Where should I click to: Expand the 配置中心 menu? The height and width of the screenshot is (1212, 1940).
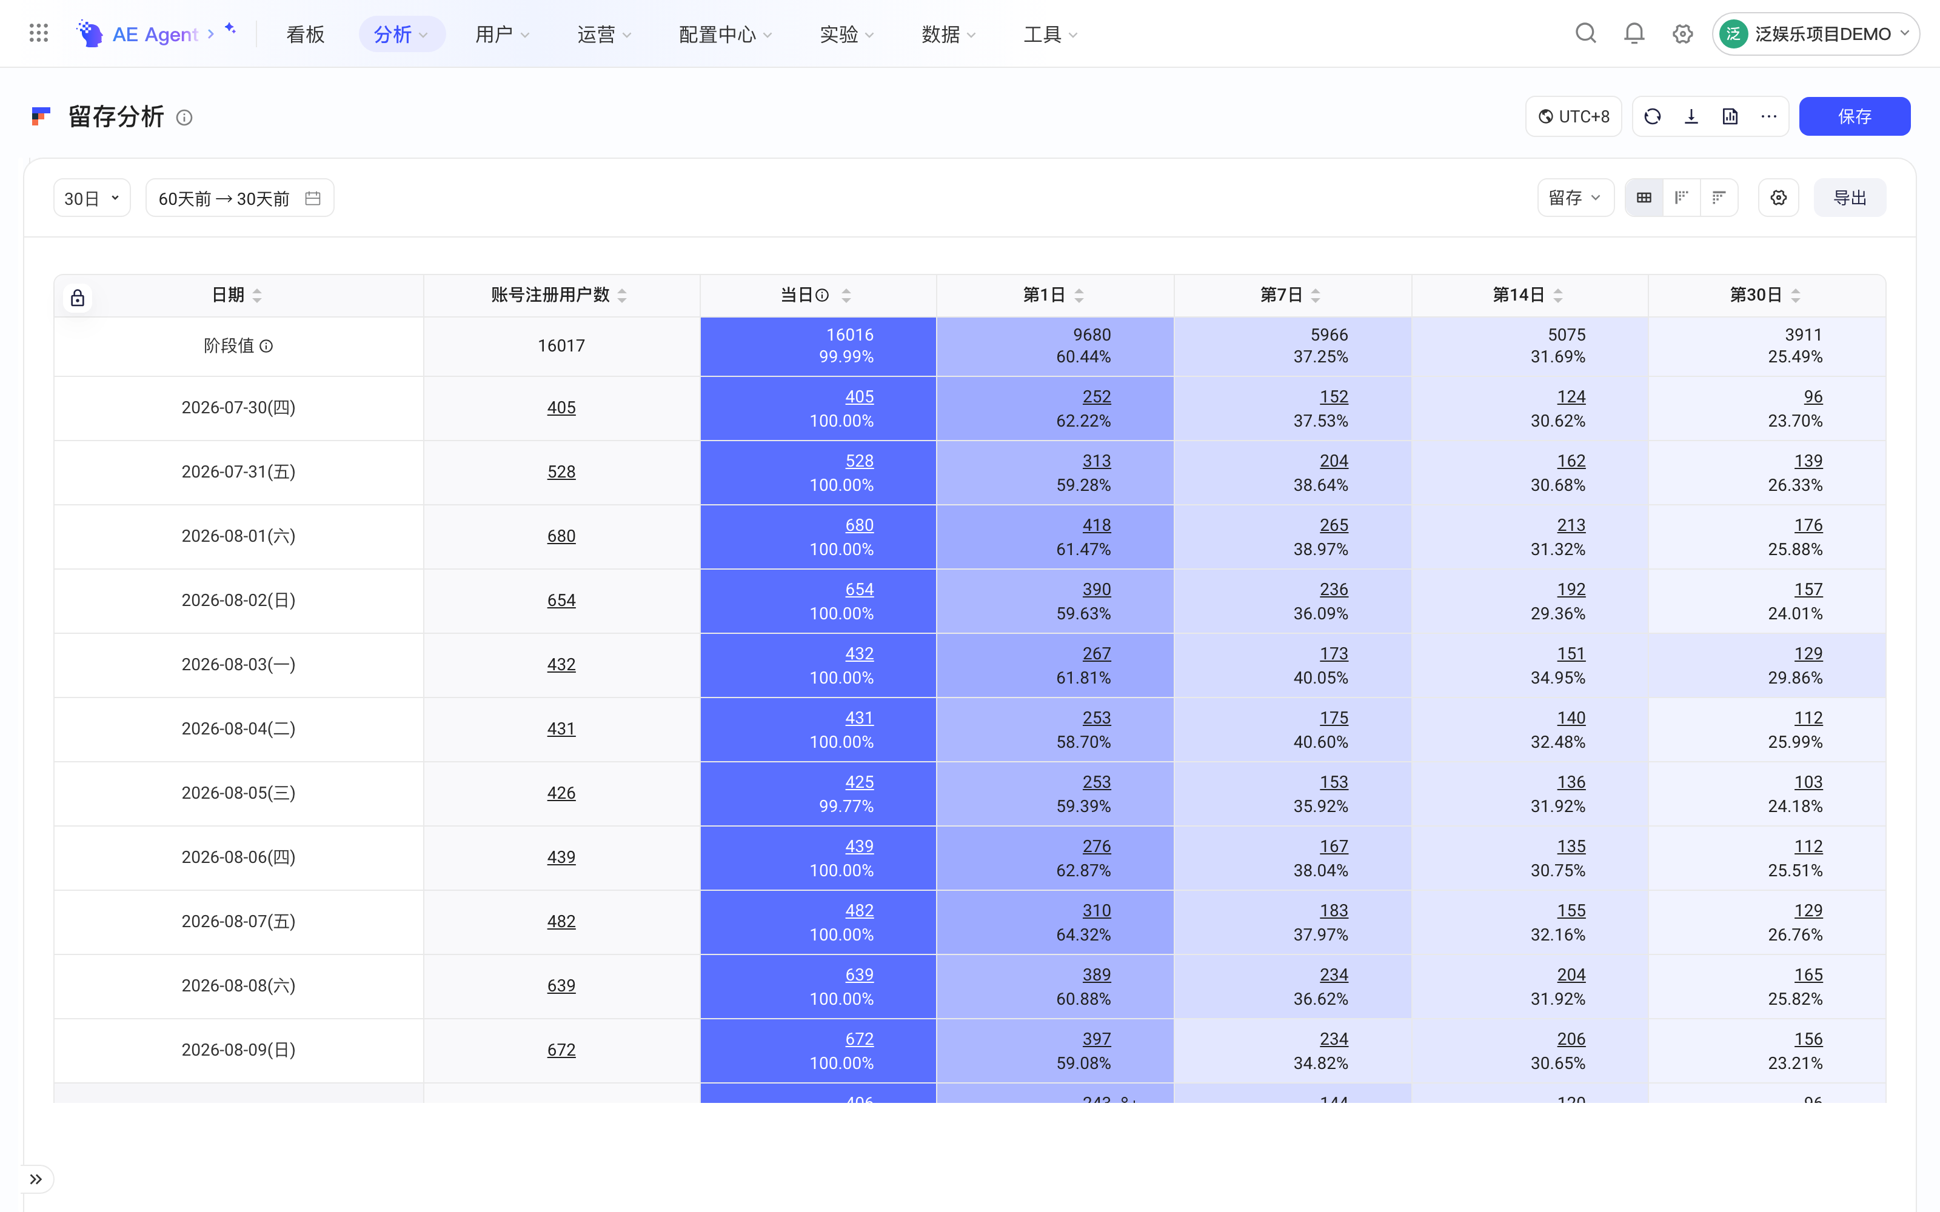(x=726, y=34)
